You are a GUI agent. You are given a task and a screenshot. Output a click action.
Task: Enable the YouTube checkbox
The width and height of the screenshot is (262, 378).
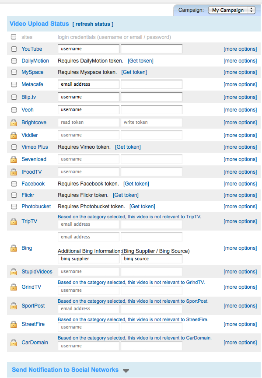(x=14, y=49)
